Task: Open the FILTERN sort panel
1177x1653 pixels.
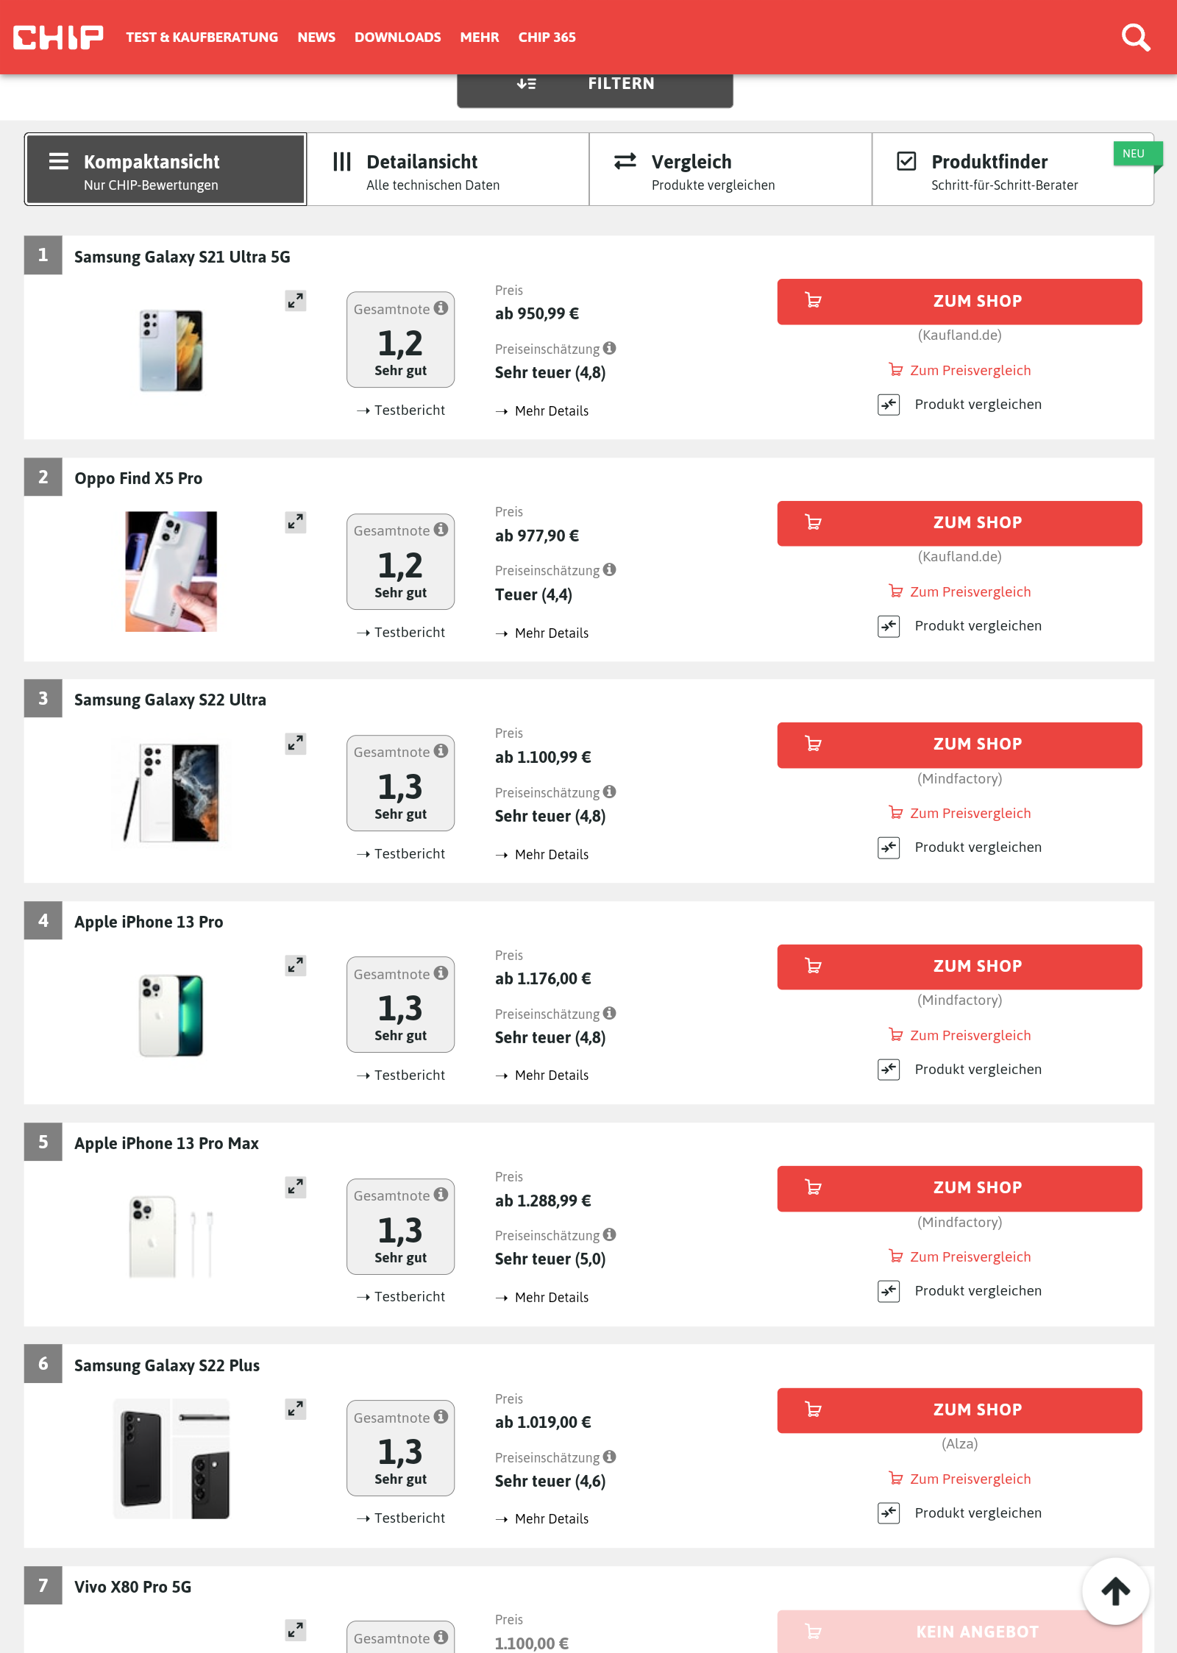Action: 595,84
